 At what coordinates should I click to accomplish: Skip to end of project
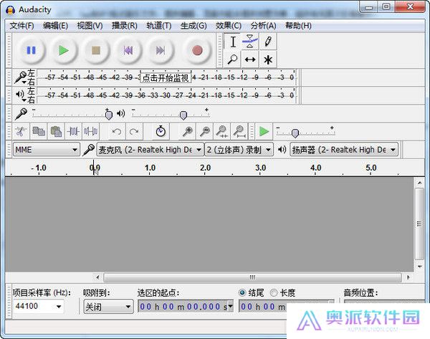pos(160,50)
